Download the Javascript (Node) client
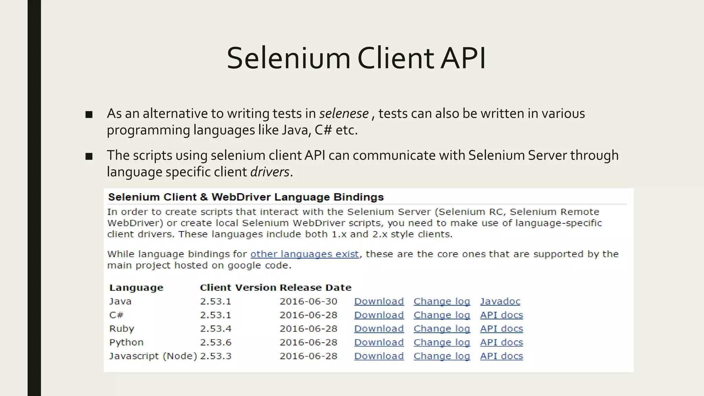Screen dimensions: 704x396 click(379, 356)
